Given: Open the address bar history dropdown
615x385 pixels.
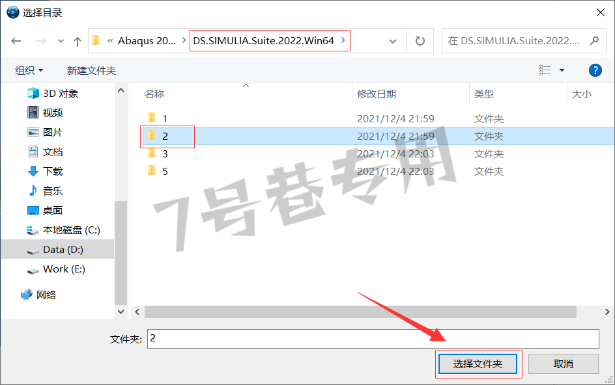Looking at the screenshot, I should 393,41.
